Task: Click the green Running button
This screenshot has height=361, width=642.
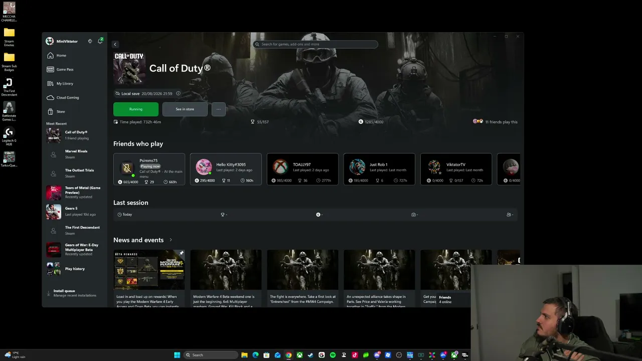Action: (x=136, y=109)
